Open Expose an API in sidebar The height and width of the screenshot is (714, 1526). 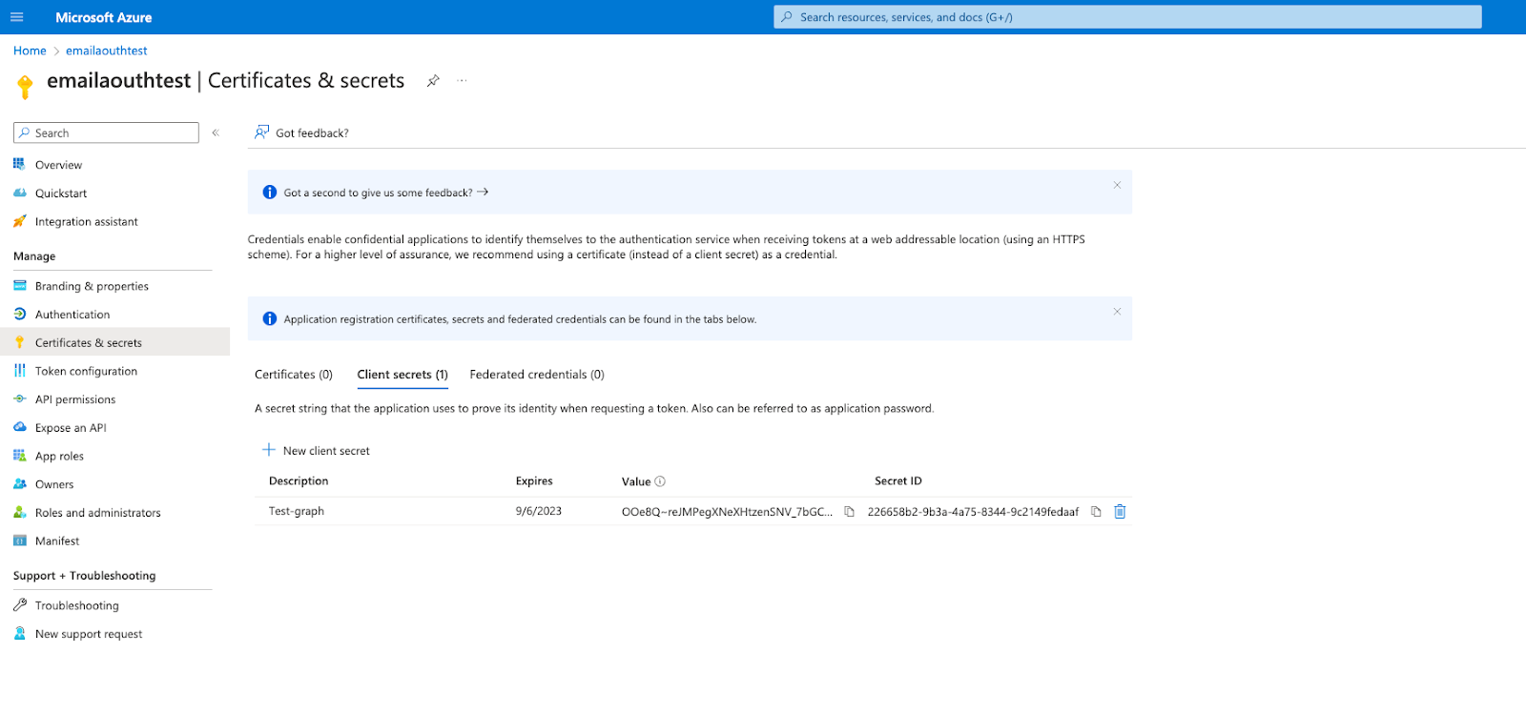tap(71, 428)
